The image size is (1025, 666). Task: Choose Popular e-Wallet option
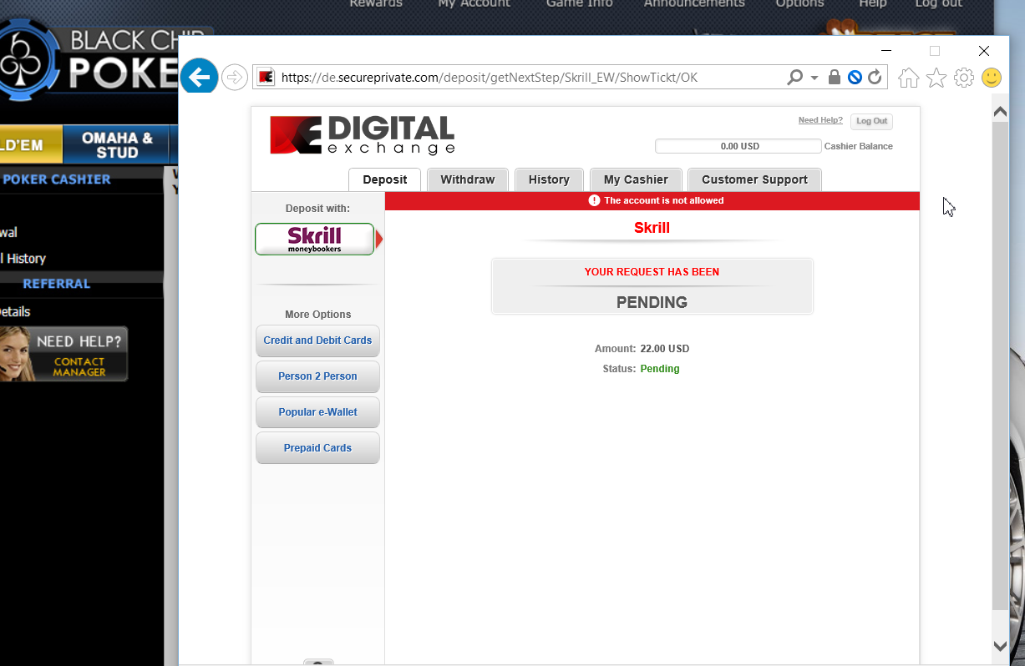point(317,412)
